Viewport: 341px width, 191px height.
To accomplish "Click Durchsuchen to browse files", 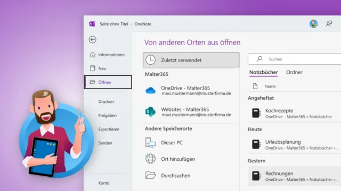I will click(x=175, y=176).
